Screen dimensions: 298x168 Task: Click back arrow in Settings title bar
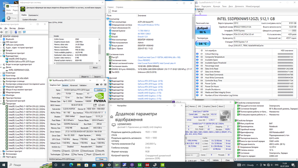pos(111,105)
